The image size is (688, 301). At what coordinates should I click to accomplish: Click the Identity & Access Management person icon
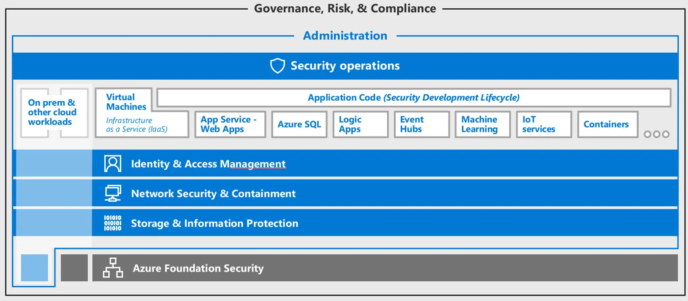[x=113, y=164]
